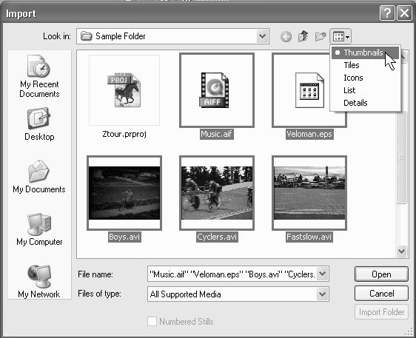416x338 pixels.
Task: Click the help question mark button
Action: point(387,13)
